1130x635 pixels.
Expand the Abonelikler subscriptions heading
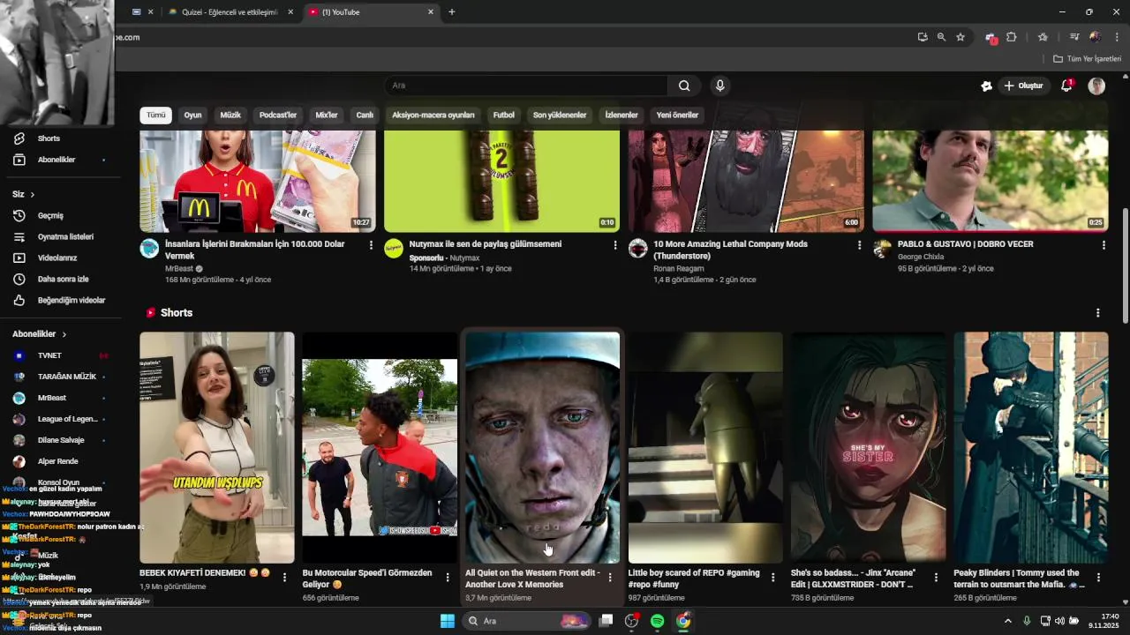point(39,334)
